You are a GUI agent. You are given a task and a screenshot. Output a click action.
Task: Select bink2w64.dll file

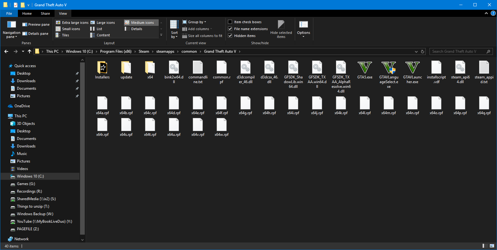174,72
